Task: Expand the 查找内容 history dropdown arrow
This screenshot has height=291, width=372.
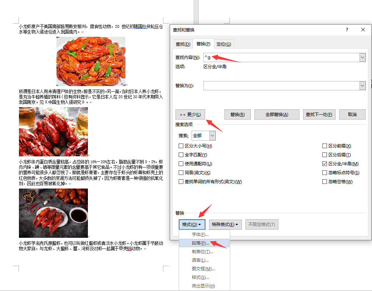Action: pos(362,57)
